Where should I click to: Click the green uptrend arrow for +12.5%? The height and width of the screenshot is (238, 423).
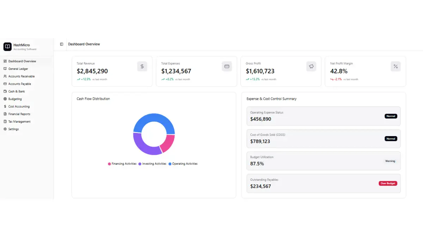78,79
